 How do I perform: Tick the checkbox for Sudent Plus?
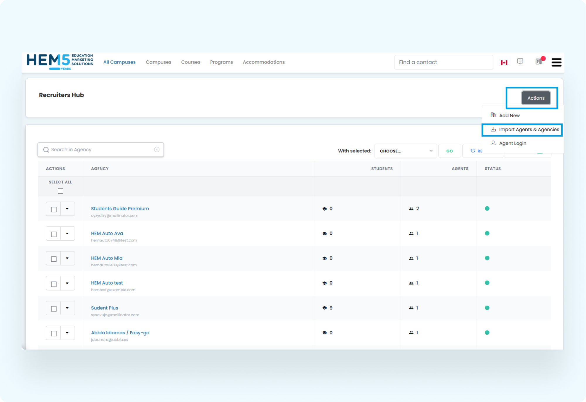click(x=54, y=309)
